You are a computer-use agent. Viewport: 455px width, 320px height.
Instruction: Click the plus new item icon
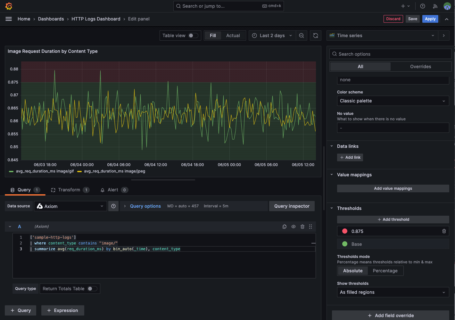point(405,6)
